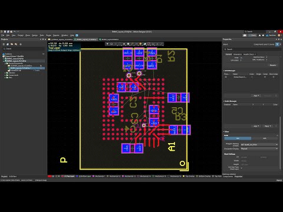Click the first Projects panel toolbar icon
This screenshot has width=283, height=212.
pos(4,44)
